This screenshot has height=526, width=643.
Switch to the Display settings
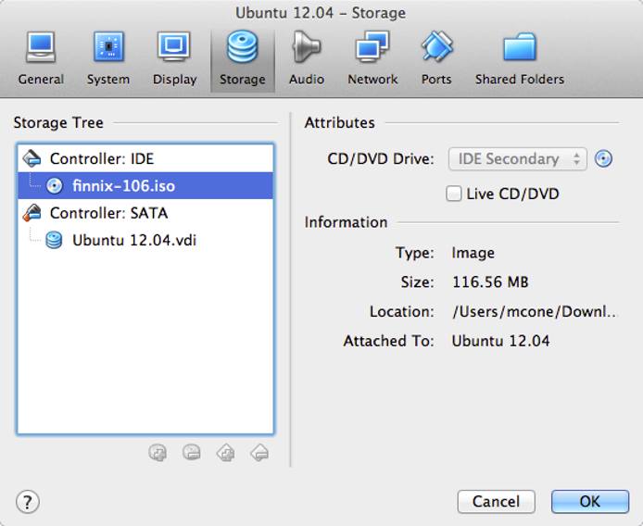pos(174,57)
